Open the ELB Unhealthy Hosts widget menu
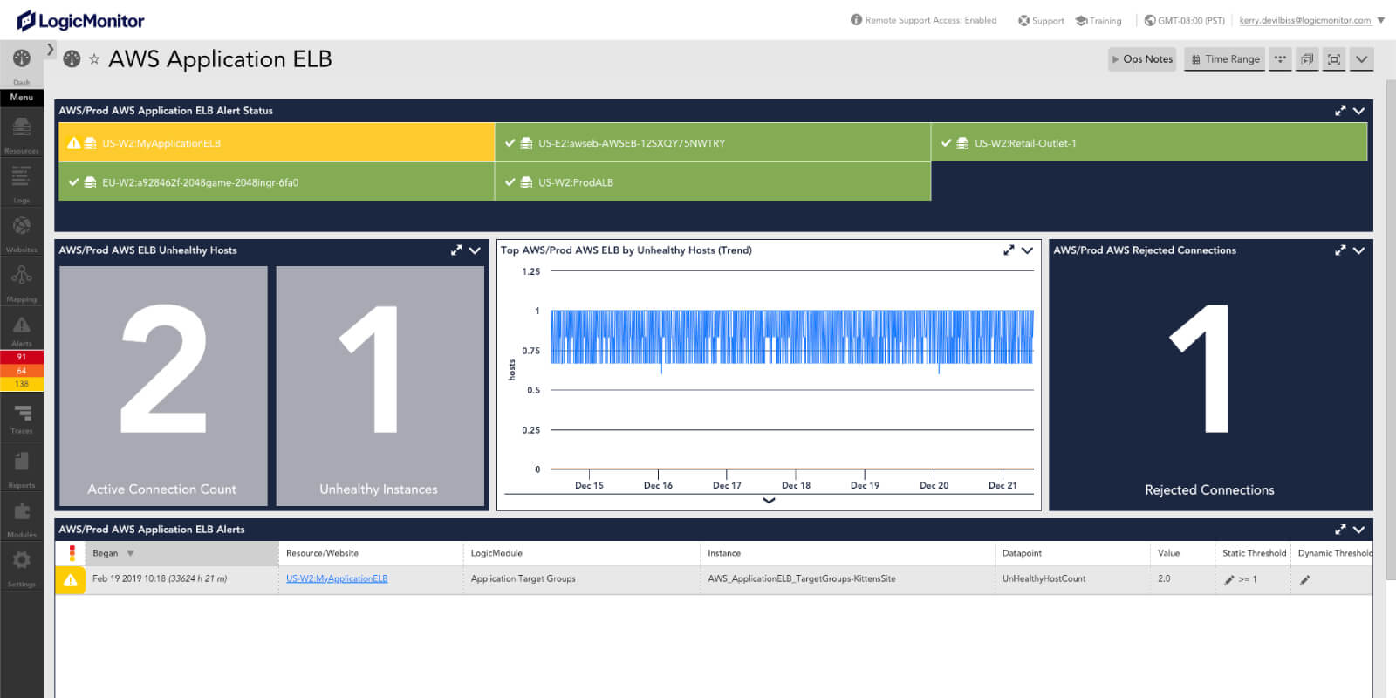 click(x=475, y=250)
